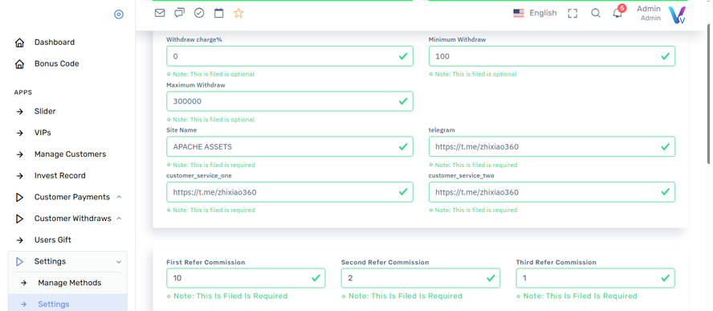713x311 pixels.
Task: Click the arrow icon beside Users Gift
Action: click(x=20, y=240)
